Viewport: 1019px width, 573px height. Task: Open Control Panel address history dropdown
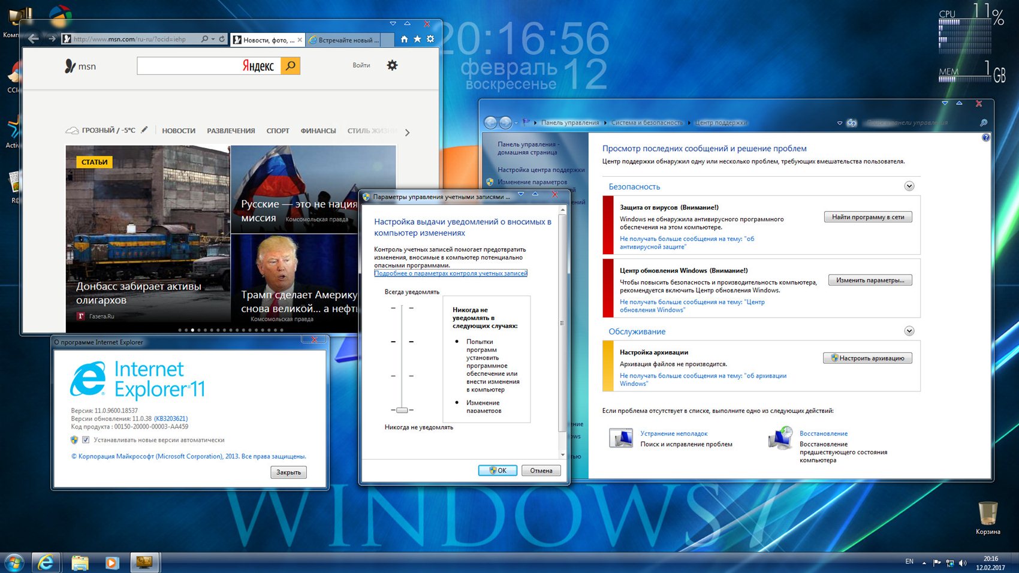[x=839, y=123]
